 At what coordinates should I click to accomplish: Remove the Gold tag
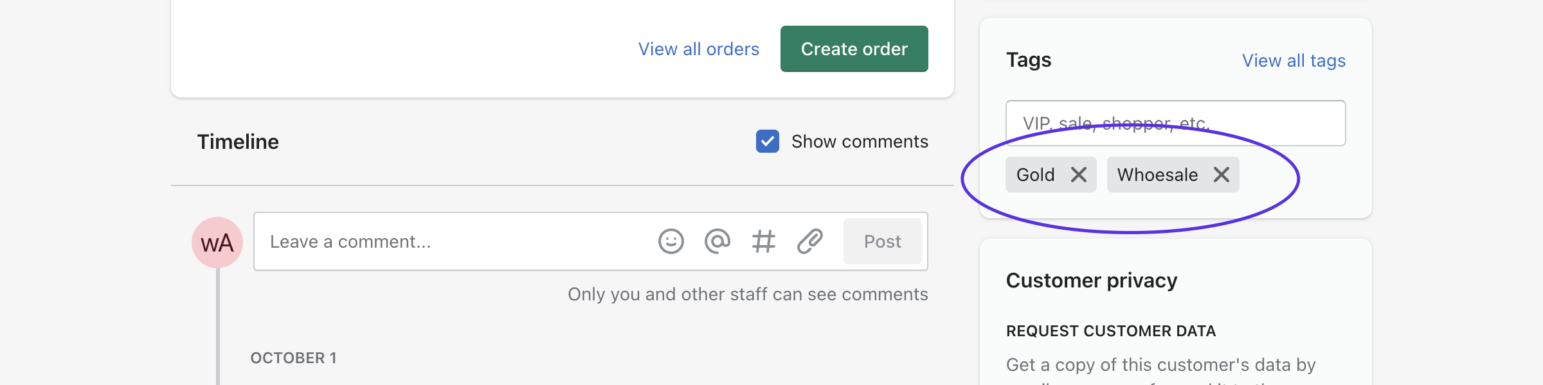point(1079,175)
